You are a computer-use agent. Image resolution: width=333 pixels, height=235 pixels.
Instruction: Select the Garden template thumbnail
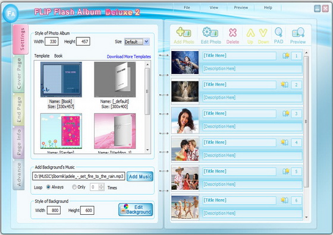point(61,131)
